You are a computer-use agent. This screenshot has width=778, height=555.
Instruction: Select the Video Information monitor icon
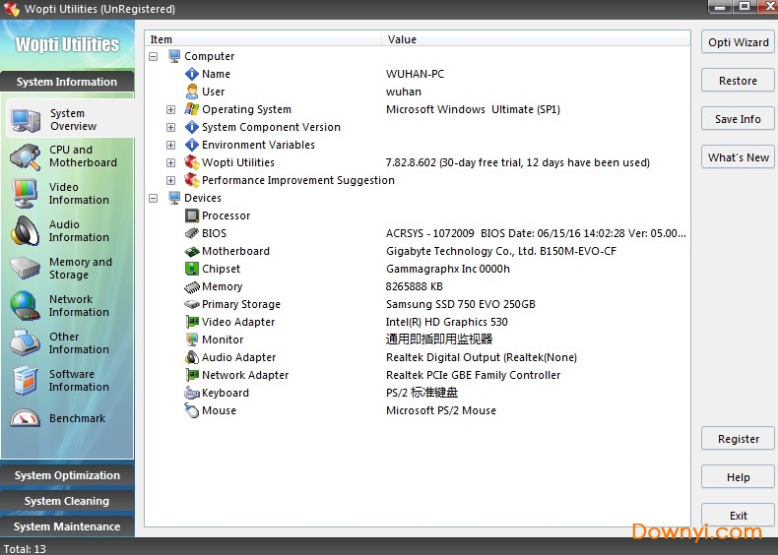(25, 194)
